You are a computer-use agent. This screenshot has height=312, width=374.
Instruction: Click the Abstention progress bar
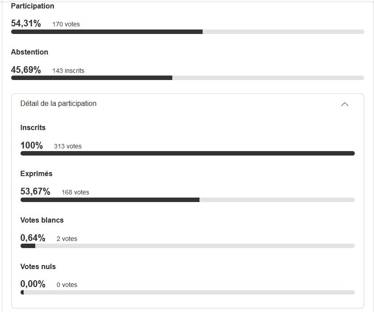(187, 78)
